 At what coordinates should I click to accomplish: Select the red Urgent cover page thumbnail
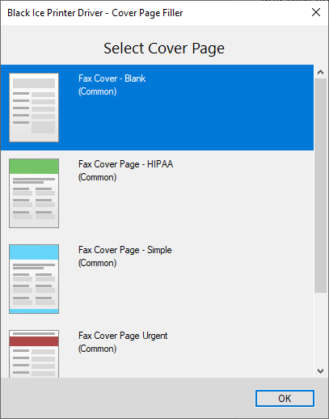pyautogui.click(x=34, y=353)
